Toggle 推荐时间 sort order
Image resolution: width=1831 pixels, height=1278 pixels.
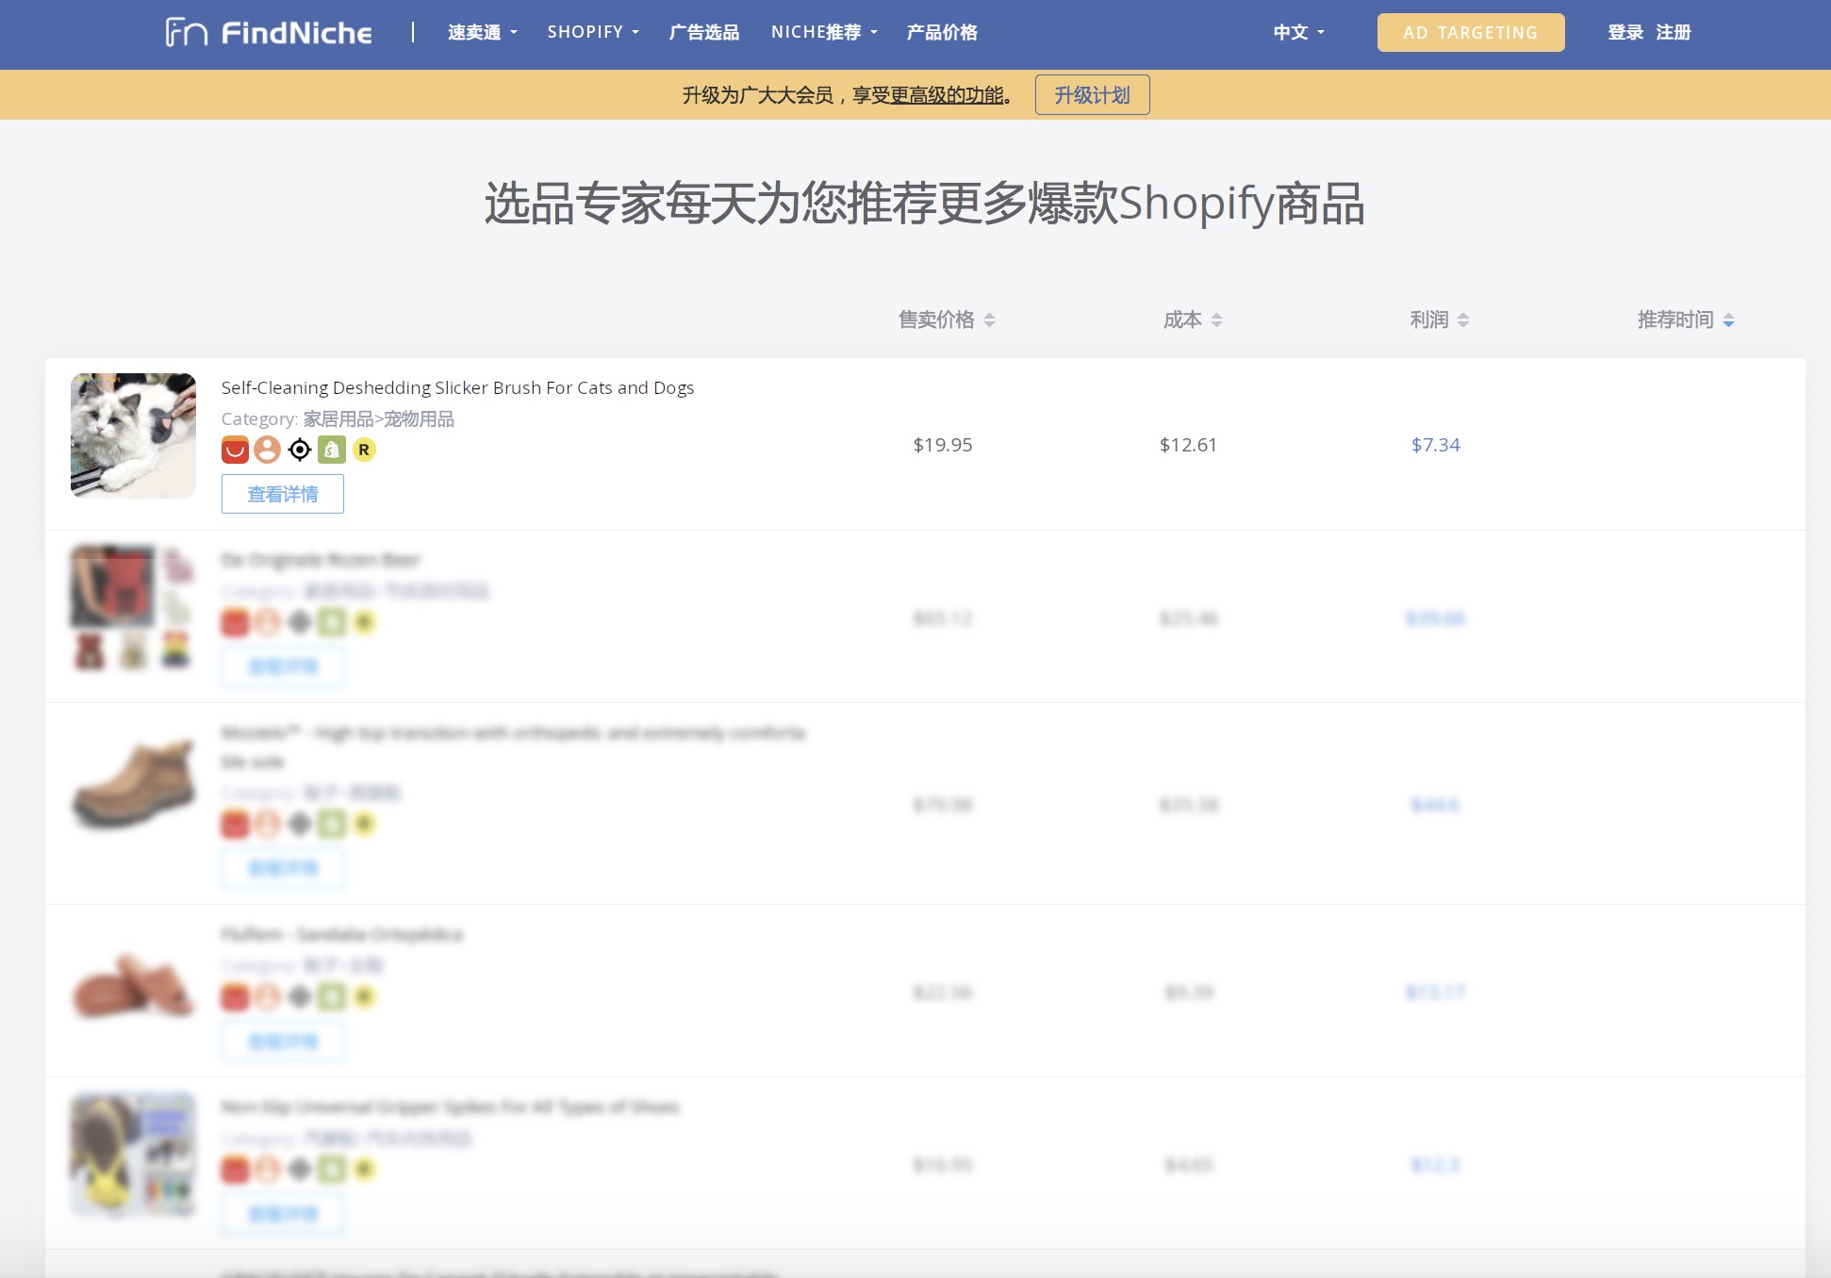(1728, 320)
